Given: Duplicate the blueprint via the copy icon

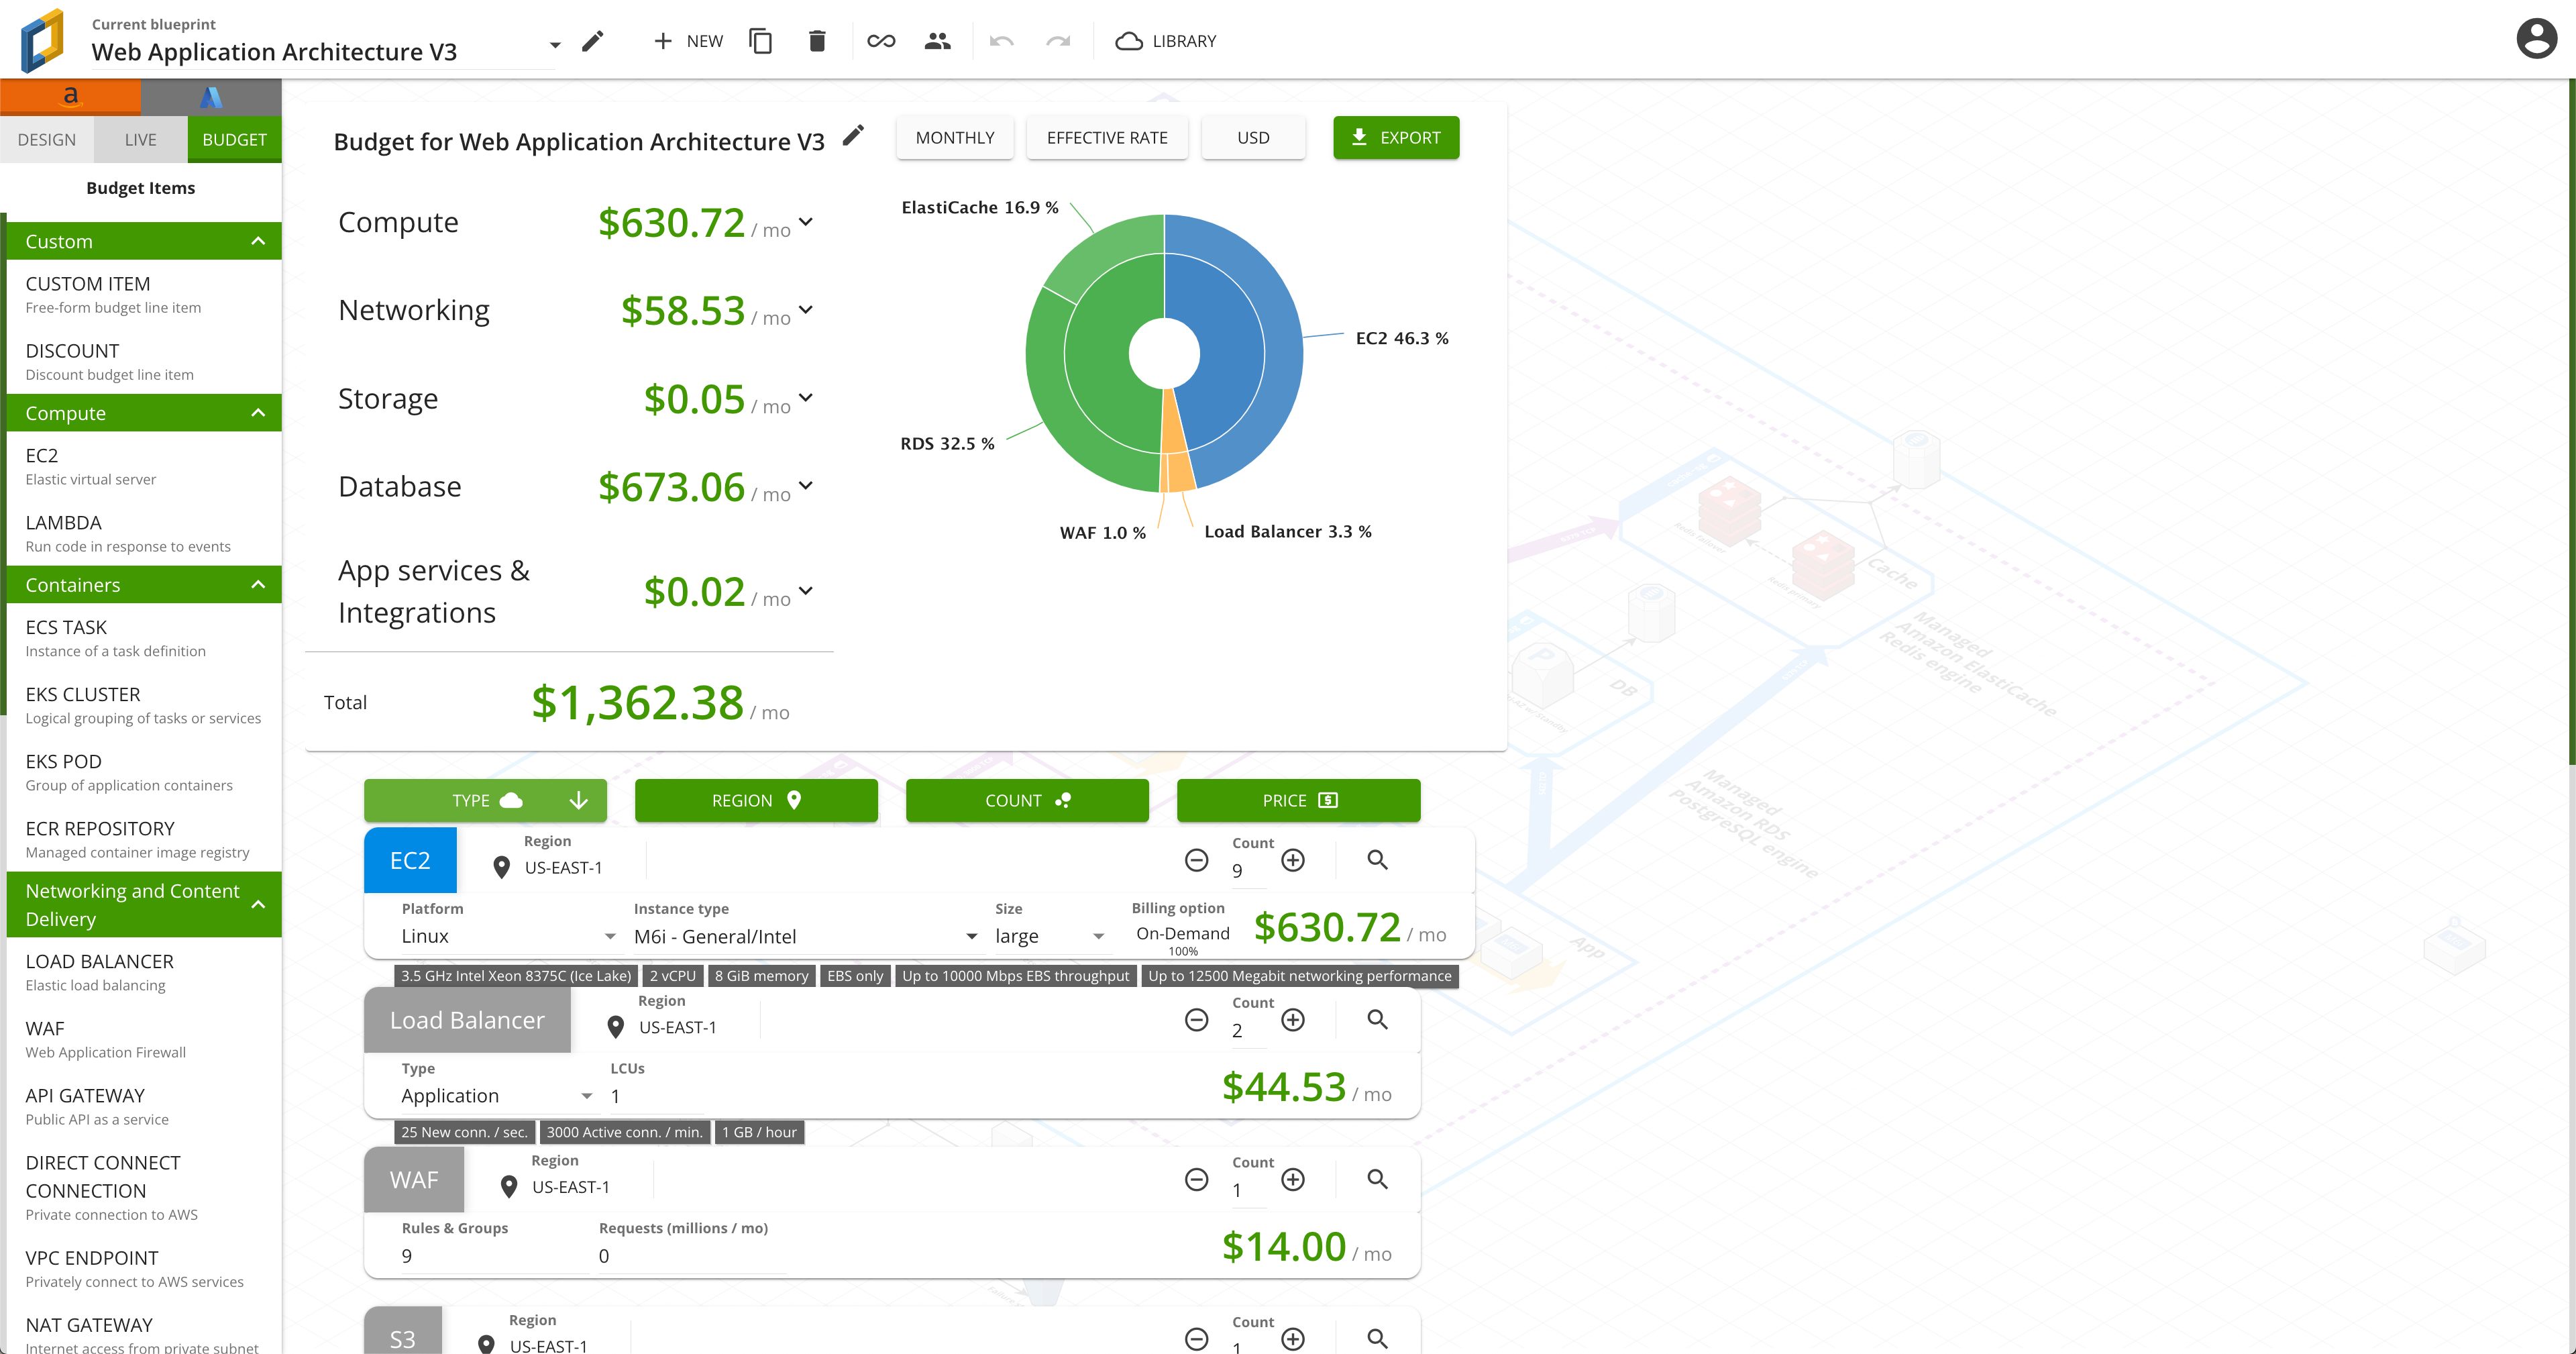Looking at the screenshot, I should pos(761,41).
